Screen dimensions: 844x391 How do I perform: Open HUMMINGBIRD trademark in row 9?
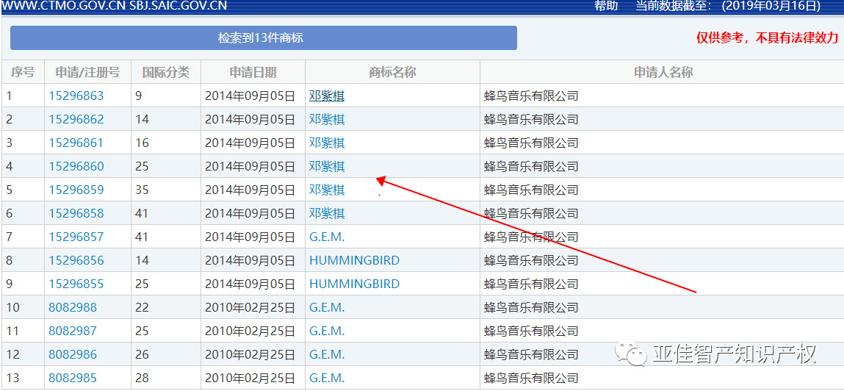tap(354, 284)
